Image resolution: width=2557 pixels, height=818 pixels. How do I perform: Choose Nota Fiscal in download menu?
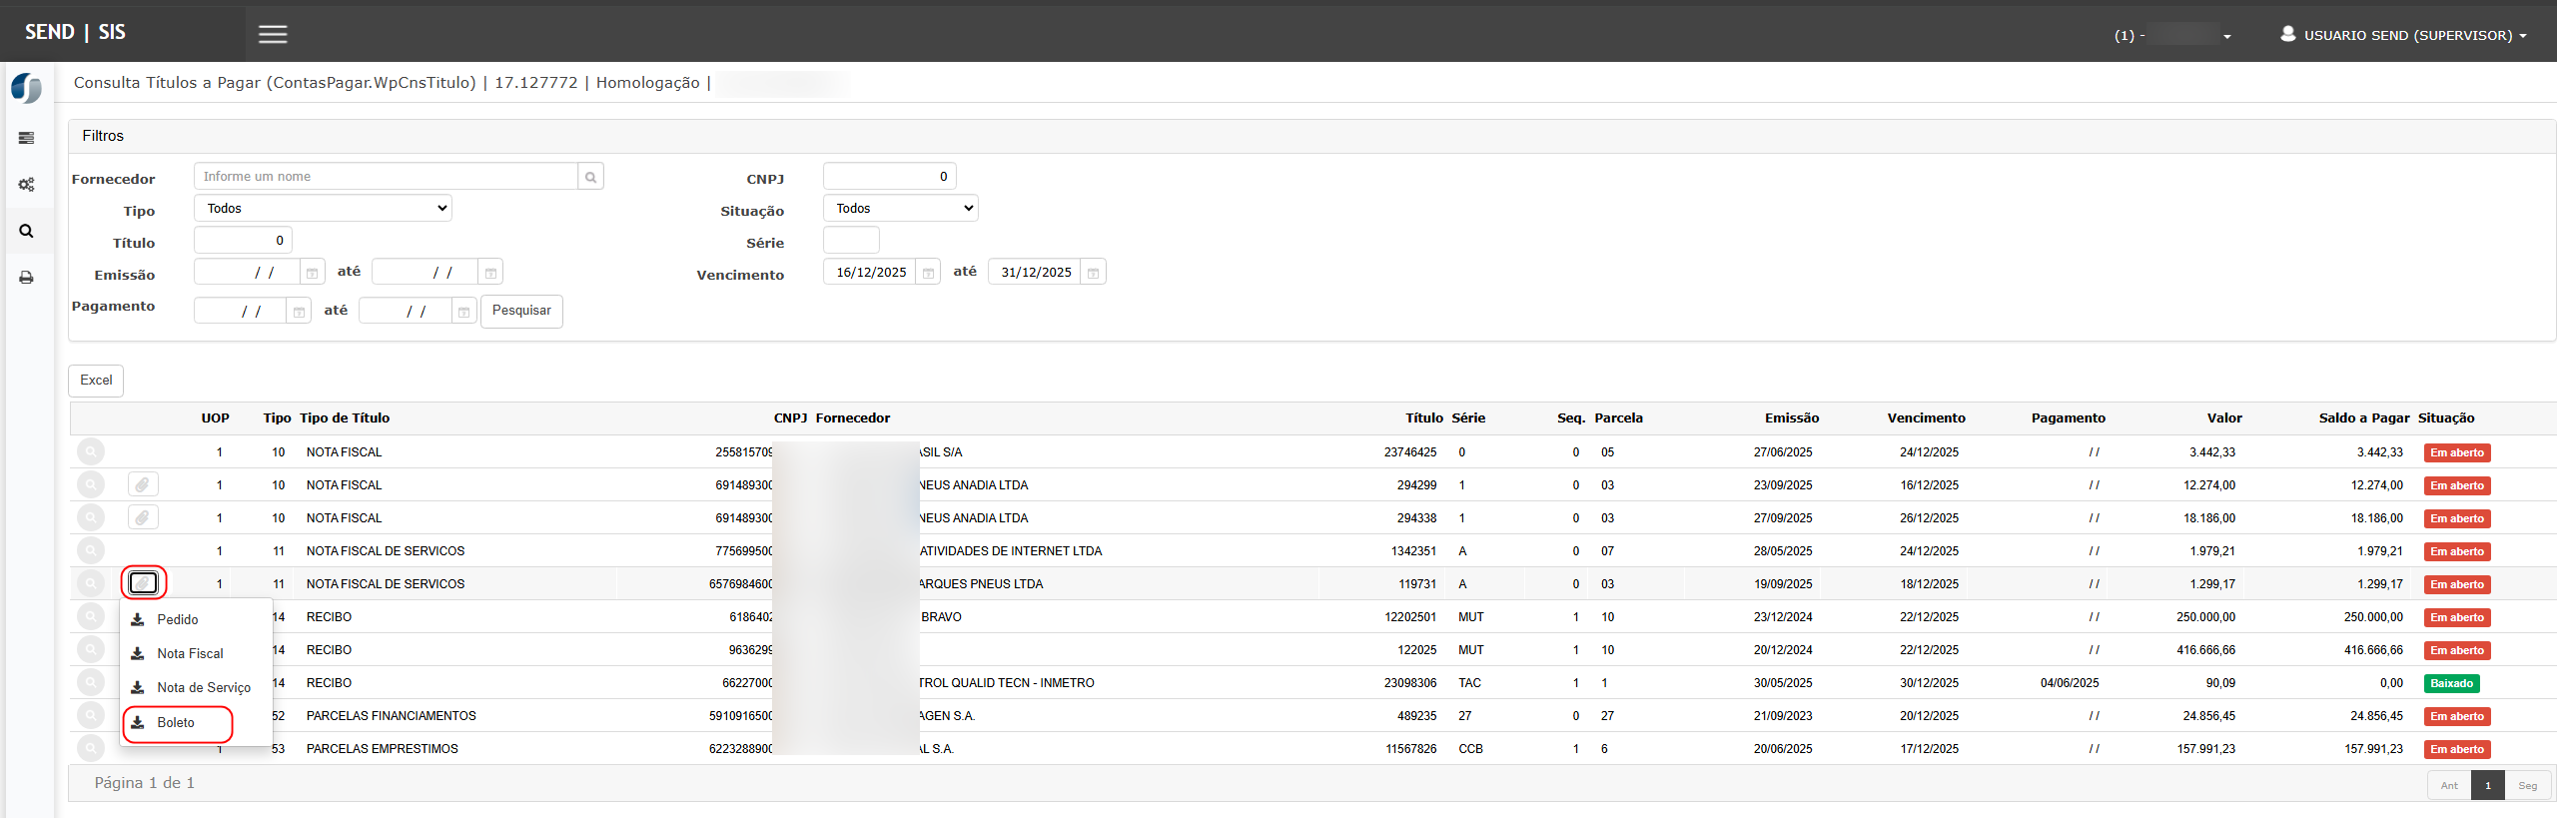pyautogui.click(x=190, y=654)
